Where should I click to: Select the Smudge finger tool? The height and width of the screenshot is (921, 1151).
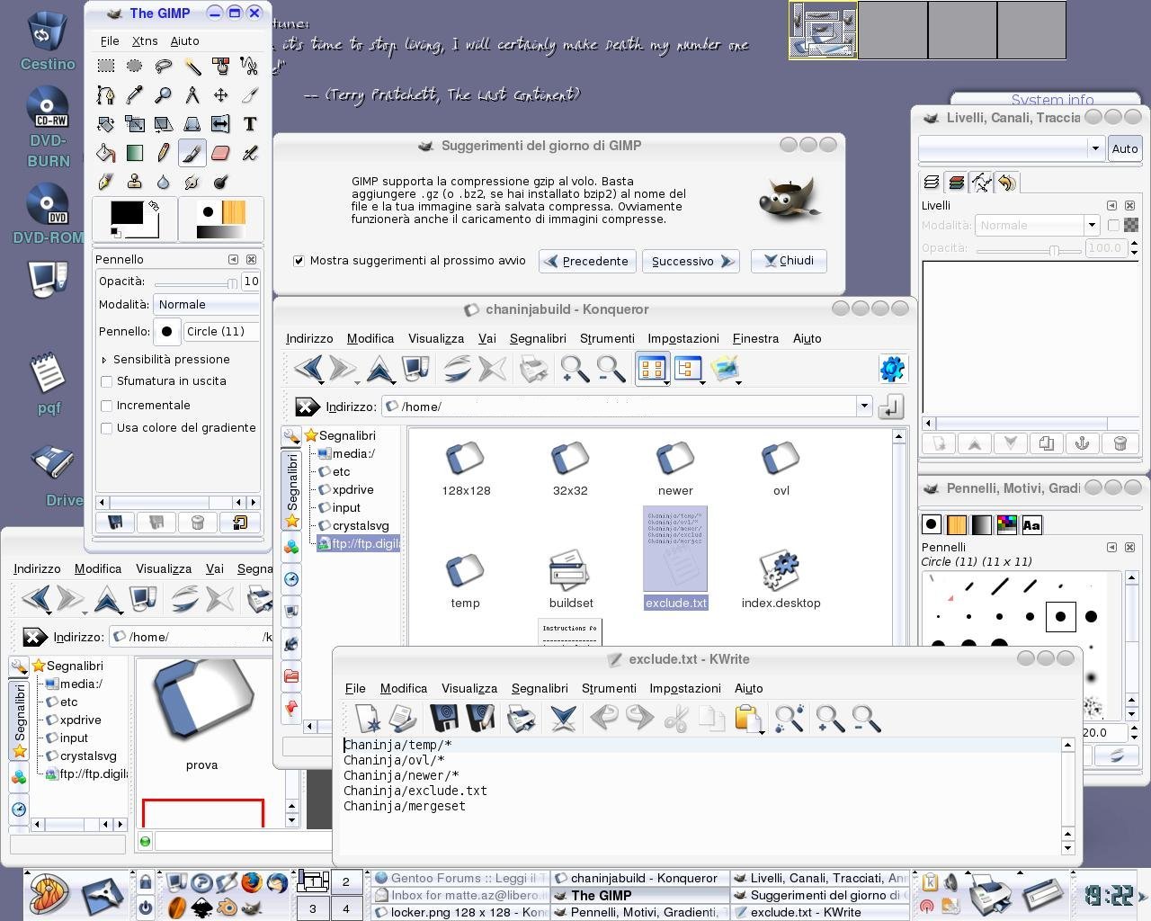click(192, 182)
